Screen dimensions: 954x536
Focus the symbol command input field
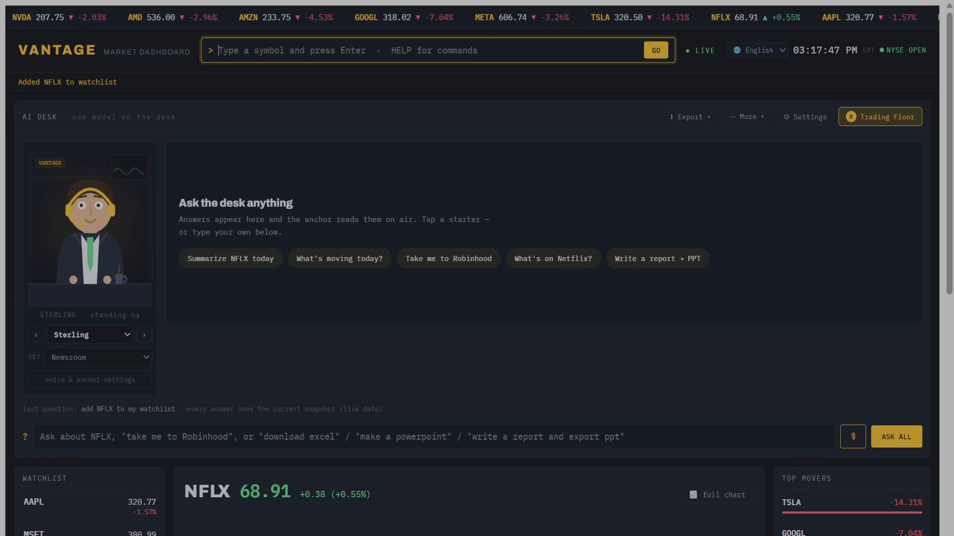pos(428,50)
